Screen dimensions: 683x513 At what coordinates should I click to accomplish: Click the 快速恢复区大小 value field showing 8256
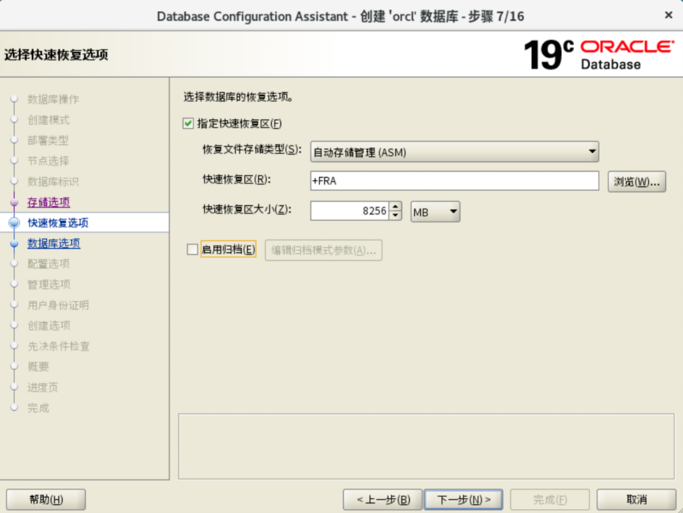pyautogui.click(x=350, y=212)
